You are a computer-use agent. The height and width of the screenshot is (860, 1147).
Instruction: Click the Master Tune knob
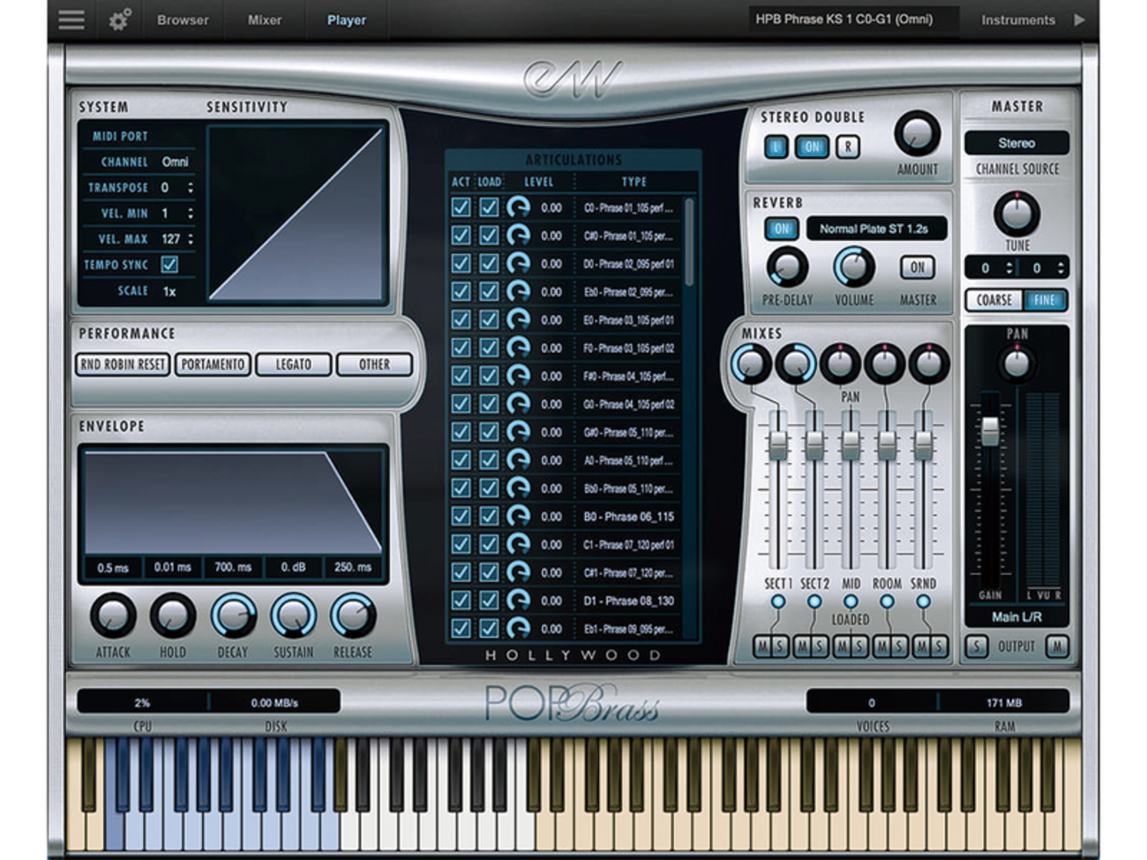pos(1016,213)
